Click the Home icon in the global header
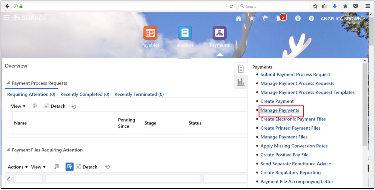Image resolution: width=375 pixels, height=190 pixels. coord(238,18)
